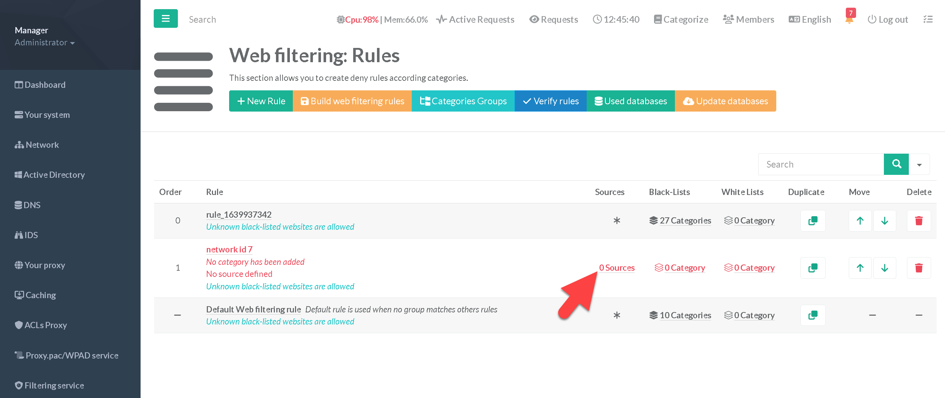Viewport: 945px width, 398px height.
Task: Delete the network id 7 rule
Action: click(x=919, y=268)
